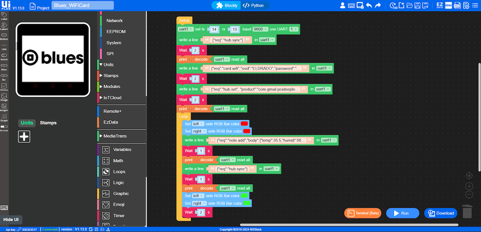The height and width of the screenshot is (232, 481).
Task: Add an Image UI element
Action: pos(4,97)
